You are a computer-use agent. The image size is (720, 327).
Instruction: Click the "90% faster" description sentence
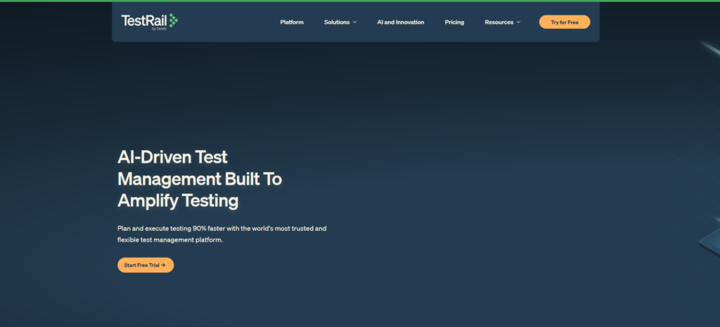click(221, 229)
